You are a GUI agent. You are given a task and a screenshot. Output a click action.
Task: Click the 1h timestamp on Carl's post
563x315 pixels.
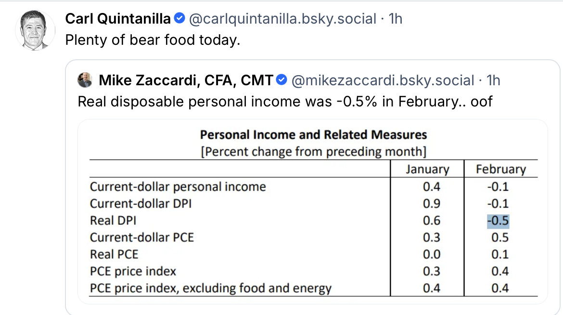(x=395, y=19)
